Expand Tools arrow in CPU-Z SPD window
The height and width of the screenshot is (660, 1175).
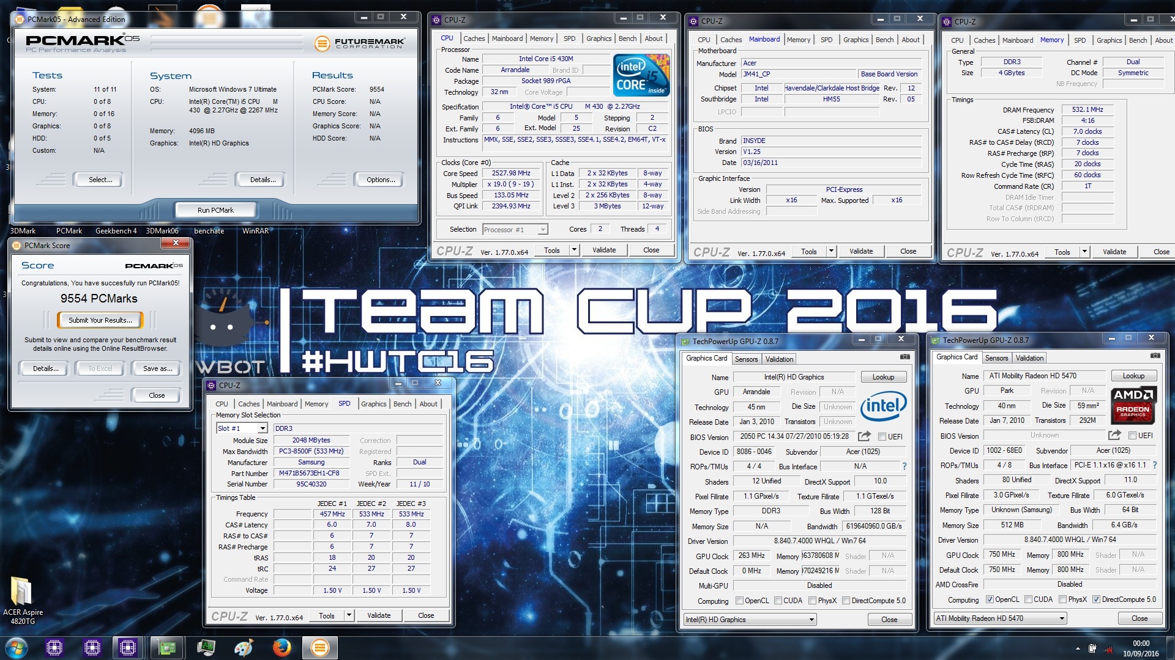348,615
